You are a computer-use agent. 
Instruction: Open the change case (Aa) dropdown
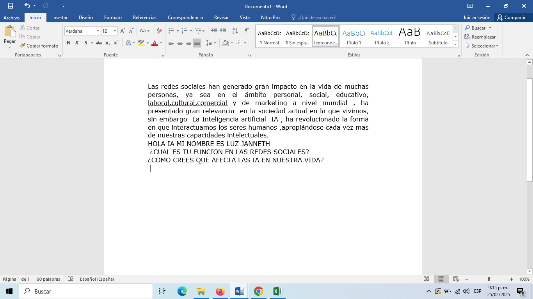(x=144, y=31)
